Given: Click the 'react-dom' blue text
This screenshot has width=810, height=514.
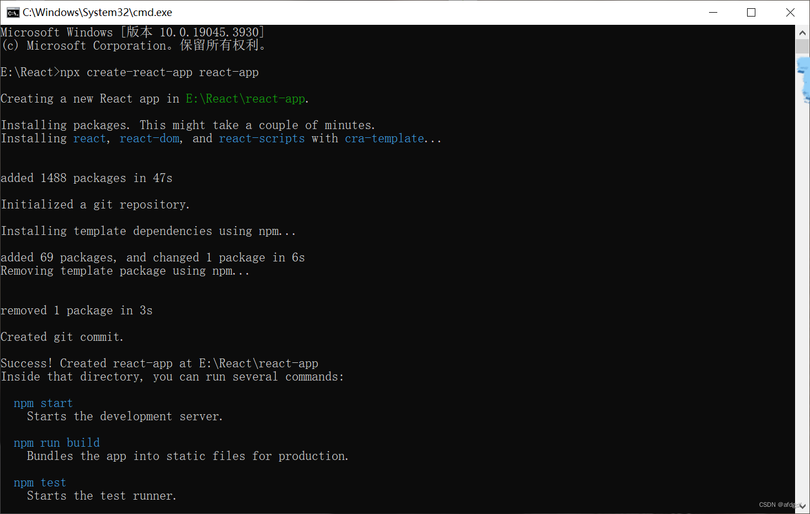Looking at the screenshot, I should [149, 138].
